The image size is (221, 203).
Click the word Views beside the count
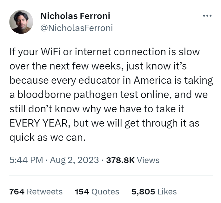tap(148, 160)
